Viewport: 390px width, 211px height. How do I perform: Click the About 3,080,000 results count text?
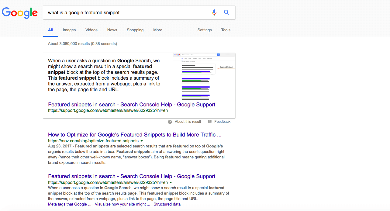82,44
